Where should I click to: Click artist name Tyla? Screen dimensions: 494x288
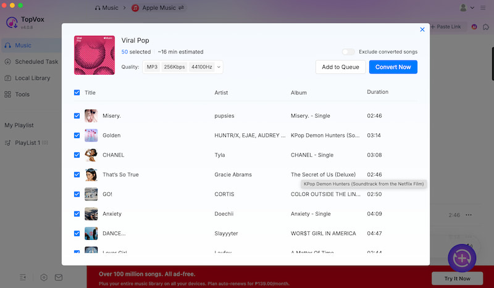(x=220, y=155)
